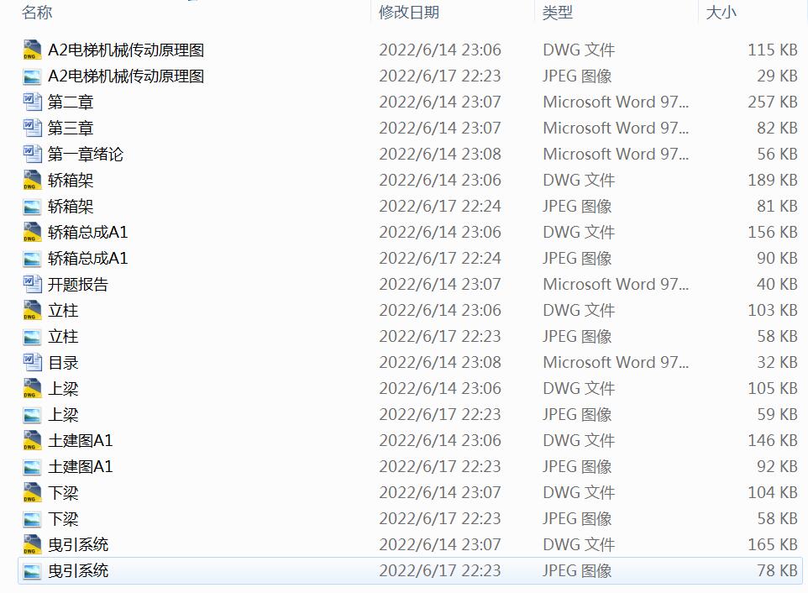Viewport: 808px width, 593px height.
Task: Sort files by the 大小 column header
Action: pyautogui.click(x=721, y=12)
